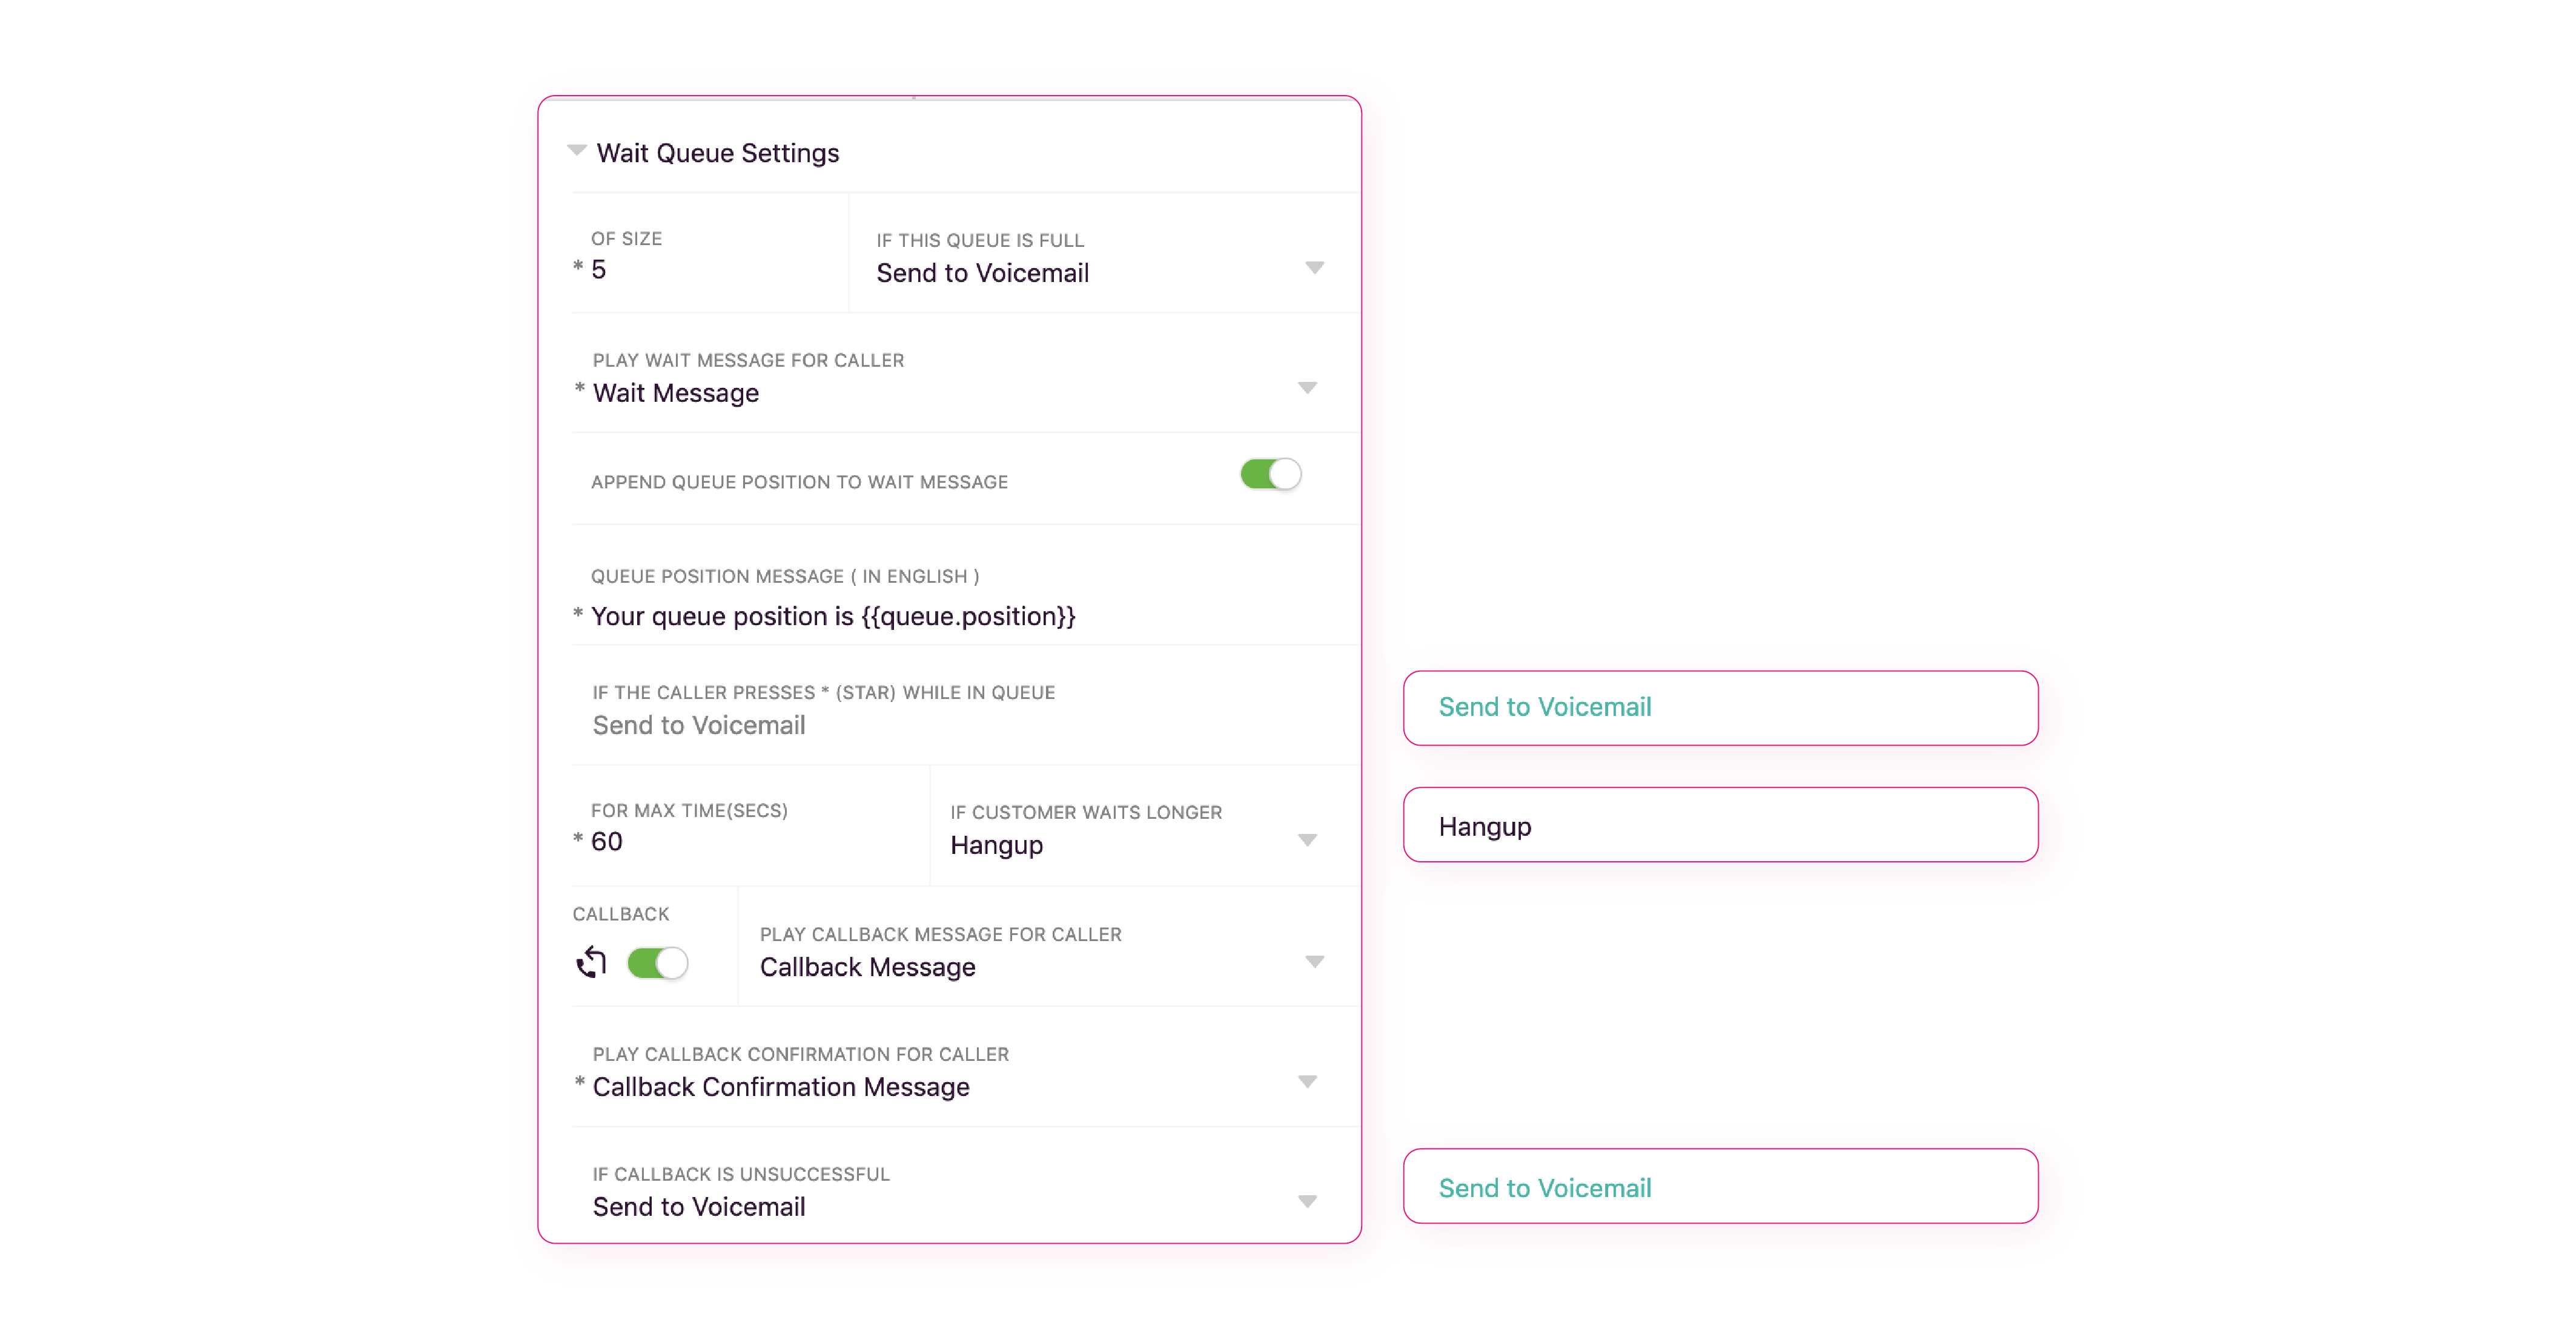Image resolution: width=2576 pixels, height=1329 pixels.
Task: Click Wait Queue Settings section header
Action: (x=717, y=154)
